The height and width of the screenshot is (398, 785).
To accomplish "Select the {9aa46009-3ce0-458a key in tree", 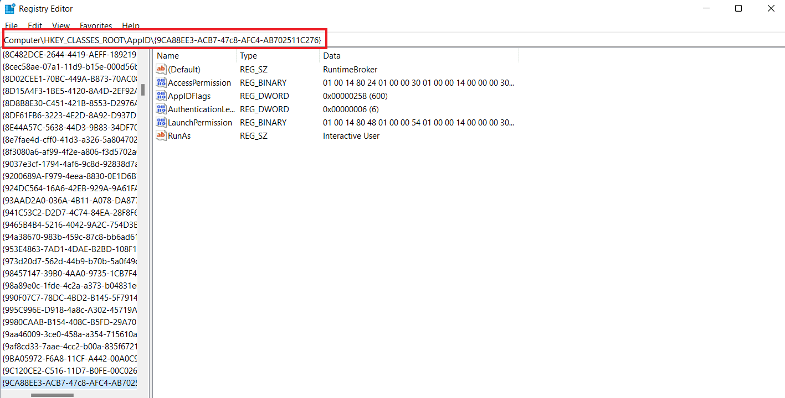I will point(69,334).
